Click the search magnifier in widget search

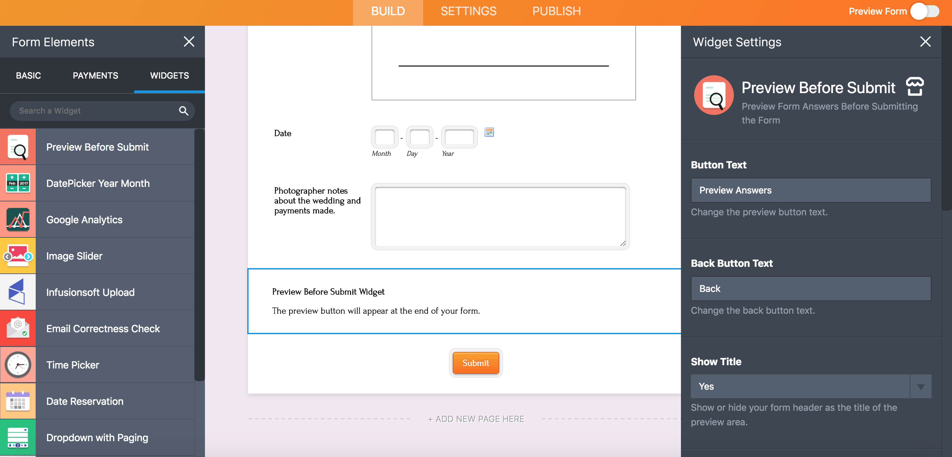pyautogui.click(x=183, y=111)
